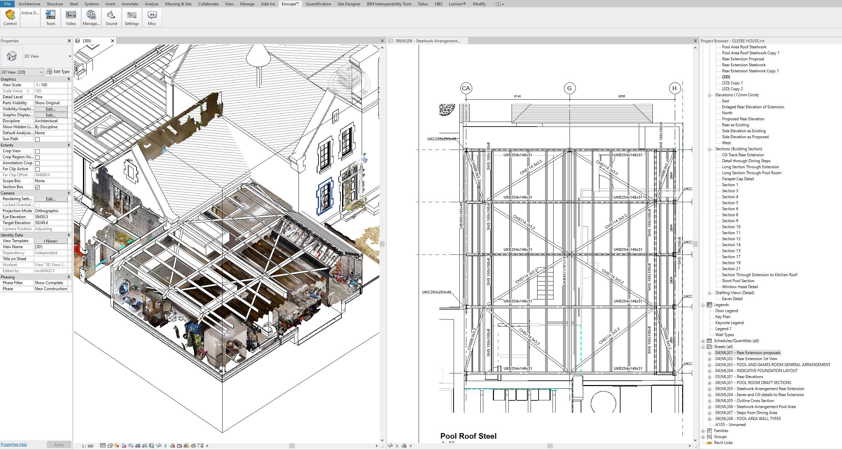Click the Detail Level icon in view bar
The image size is (842, 450).
pyautogui.click(x=103, y=446)
